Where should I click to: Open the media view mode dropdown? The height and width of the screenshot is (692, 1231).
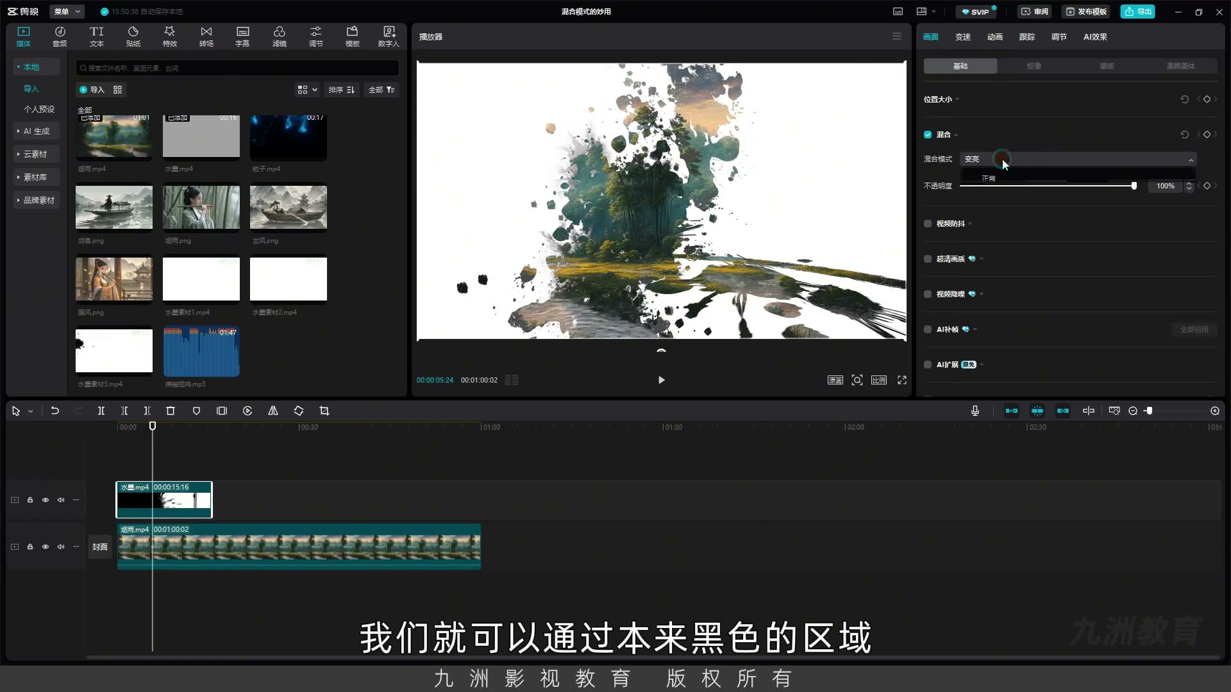[x=307, y=90]
